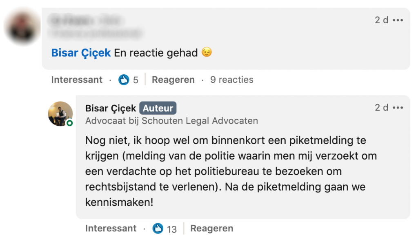The height and width of the screenshot is (240, 418).
Task: Click the Auteur badge next to the name
Action: pyautogui.click(x=158, y=108)
